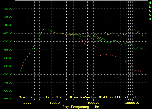The width and height of the screenshot is (152, 109).
Task: Click the yellow curve's peak near 10 kHz
Action: (x=132, y=28)
